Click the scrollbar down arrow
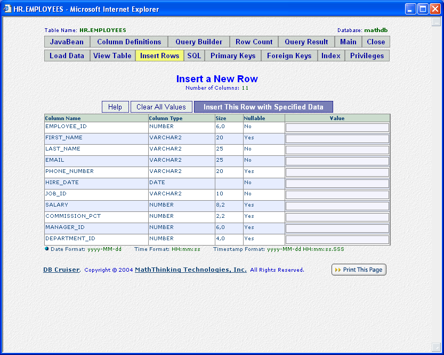 [x=436, y=347]
